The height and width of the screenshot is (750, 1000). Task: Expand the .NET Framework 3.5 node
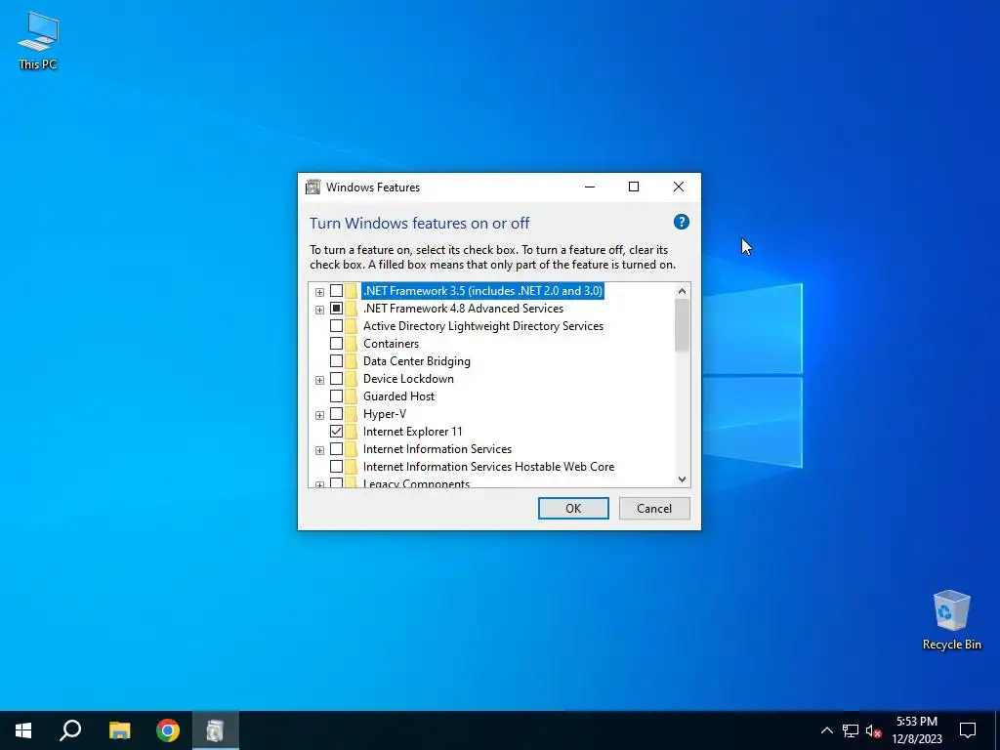tap(319, 292)
